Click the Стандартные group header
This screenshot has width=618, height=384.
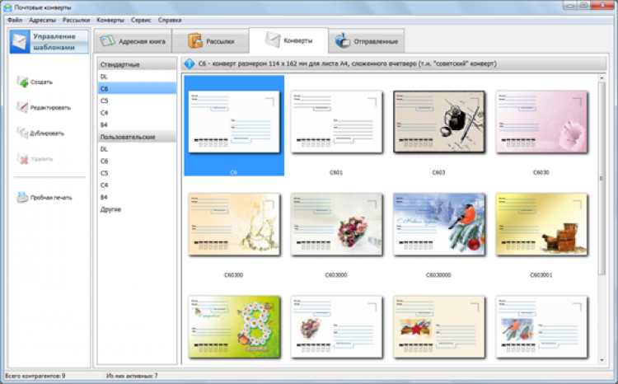[137, 64]
